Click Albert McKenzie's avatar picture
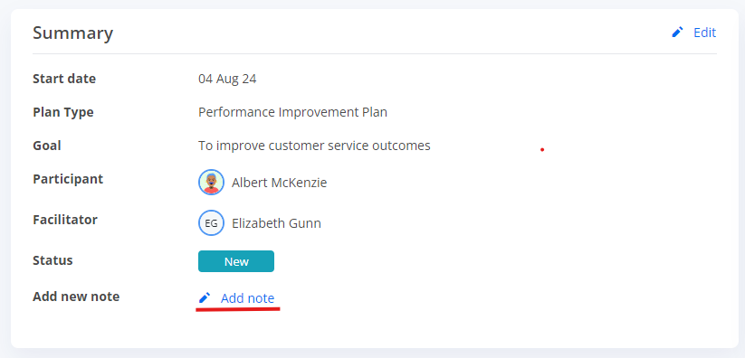 (x=211, y=183)
